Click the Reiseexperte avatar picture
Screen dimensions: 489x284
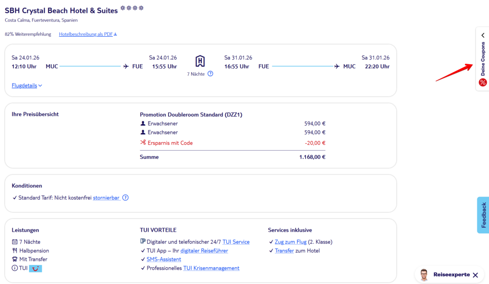click(x=424, y=275)
